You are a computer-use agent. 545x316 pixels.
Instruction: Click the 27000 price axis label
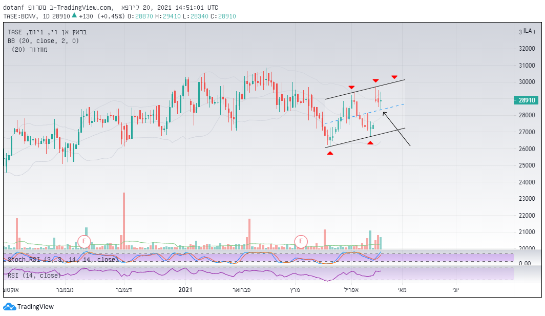click(x=527, y=132)
